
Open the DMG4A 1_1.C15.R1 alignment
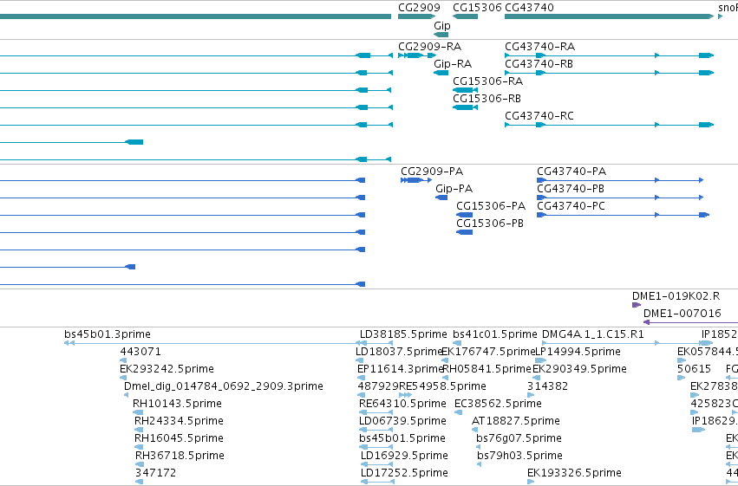click(x=592, y=334)
